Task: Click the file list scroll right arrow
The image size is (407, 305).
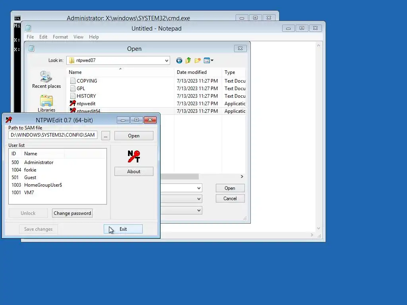Action: click(x=242, y=177)
